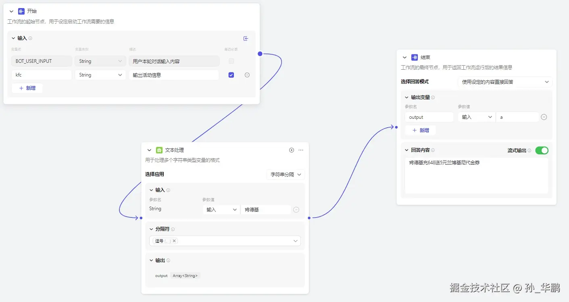Image resolution: width=569 pixels, height=302 pixels.
Task: Click 新增 to add a start input variable
Action: tap(27, 88)
